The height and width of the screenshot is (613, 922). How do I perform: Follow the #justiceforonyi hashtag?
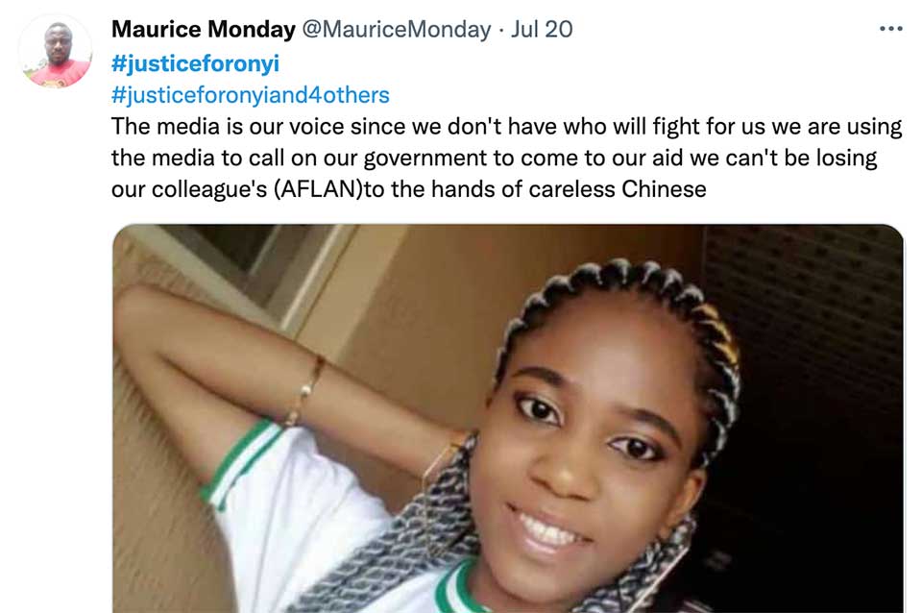(195, 63)
